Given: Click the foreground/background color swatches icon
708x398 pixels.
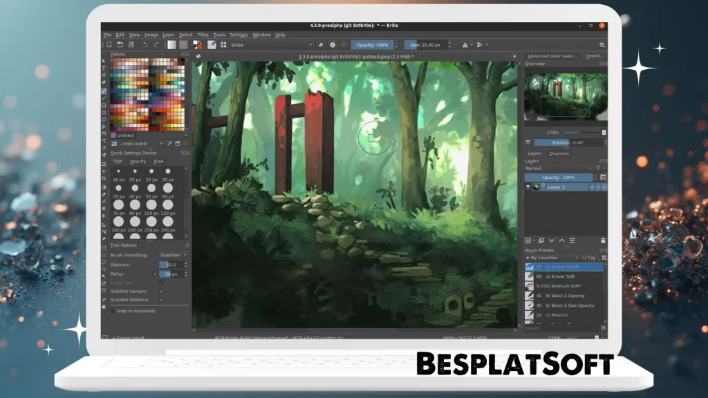Looking at the screenshot, I should click(x=196, y=45).
